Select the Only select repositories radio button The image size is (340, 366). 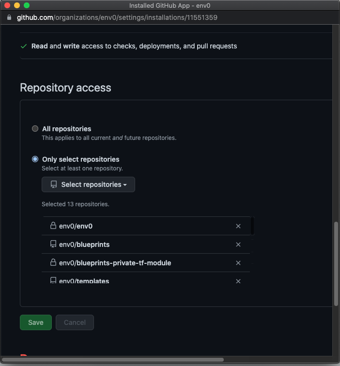click(35, 159)
